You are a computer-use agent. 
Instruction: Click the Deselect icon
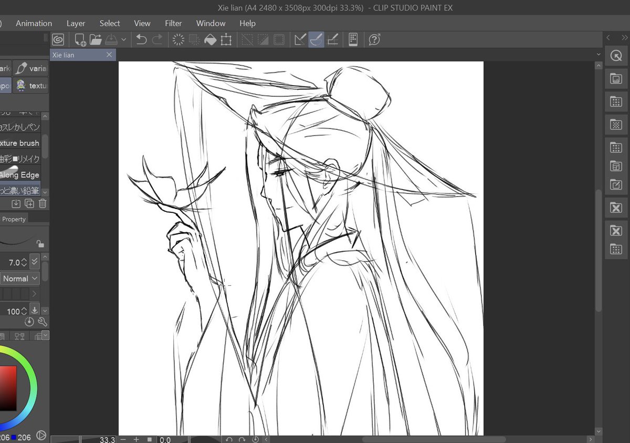coord(247,39)
